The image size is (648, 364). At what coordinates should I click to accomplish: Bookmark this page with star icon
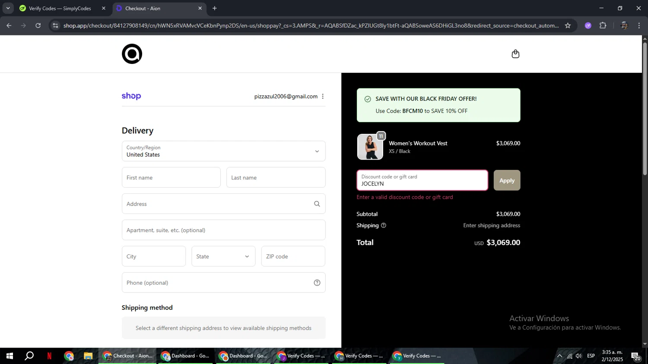coord(568,25)
